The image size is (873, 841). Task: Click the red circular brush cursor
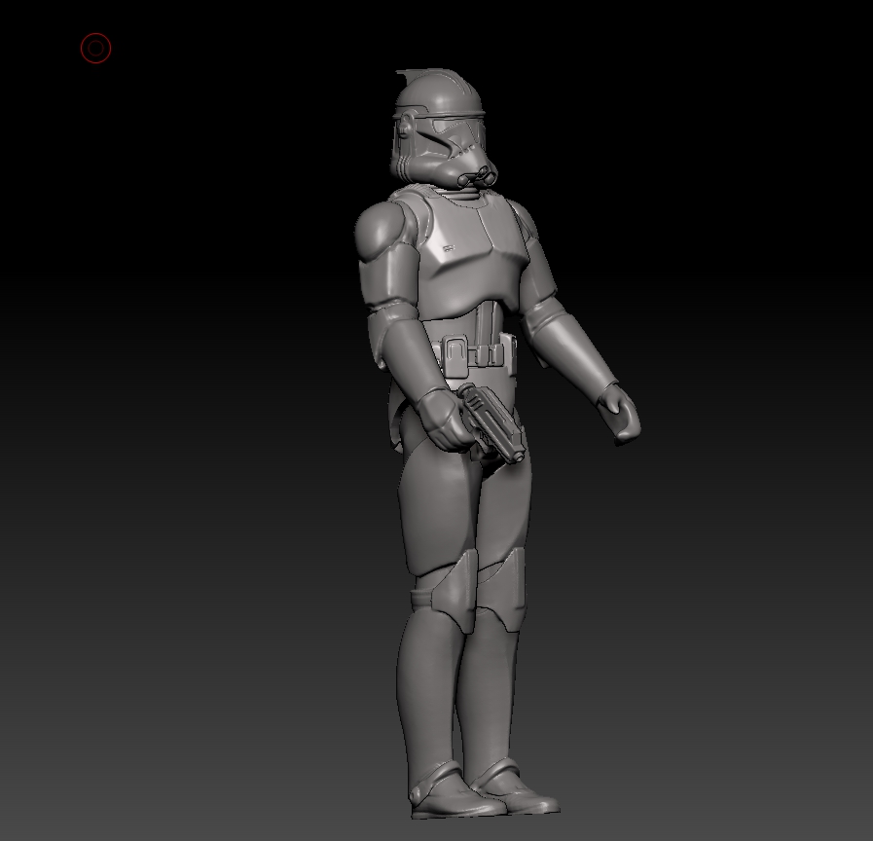pyautogui.click(x=95, y=49)
